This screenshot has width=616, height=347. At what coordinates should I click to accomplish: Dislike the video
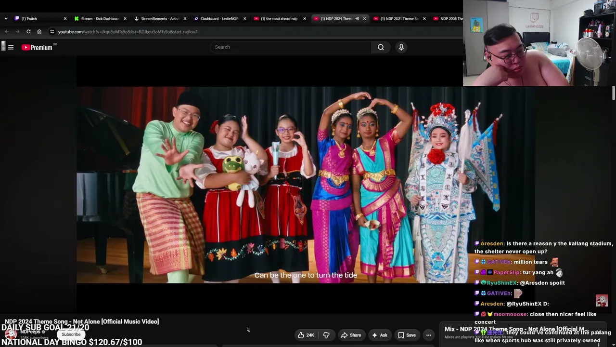pos(326,335)
